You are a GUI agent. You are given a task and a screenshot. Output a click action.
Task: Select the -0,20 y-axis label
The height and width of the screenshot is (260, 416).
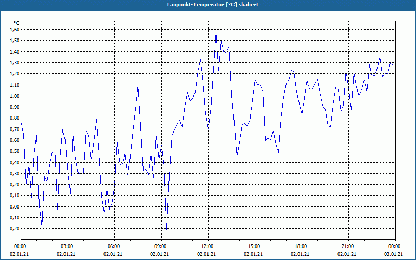(14, 228)
